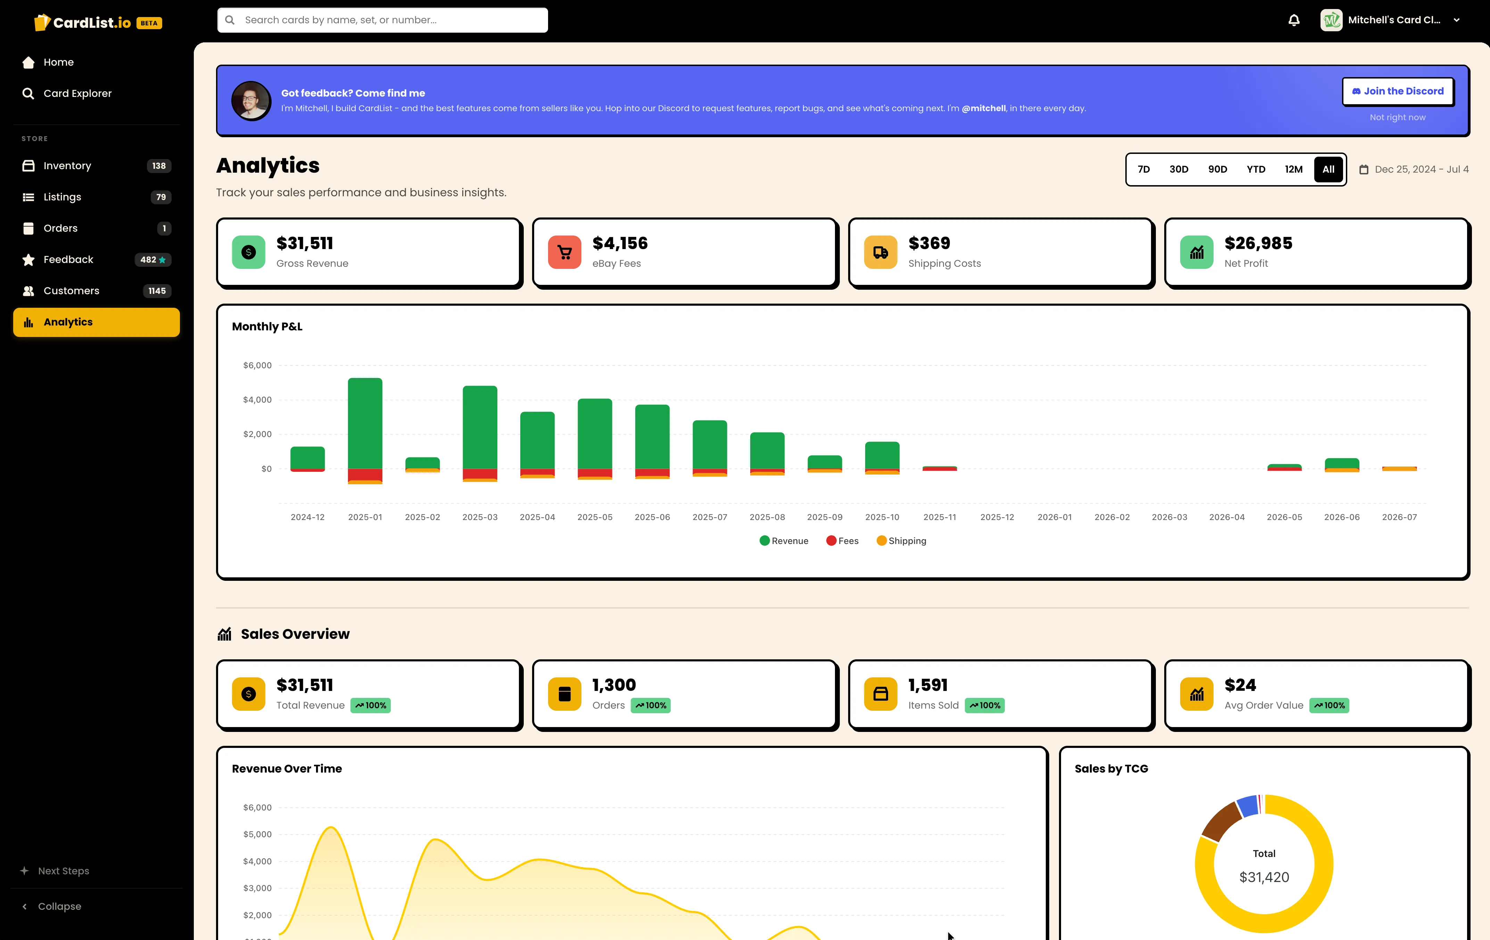Click the 2026-06 axis label in Monthly P&L
The width and height of the screenshot is (1490, 940).
pyautogui.click(x=1341, y=517)
